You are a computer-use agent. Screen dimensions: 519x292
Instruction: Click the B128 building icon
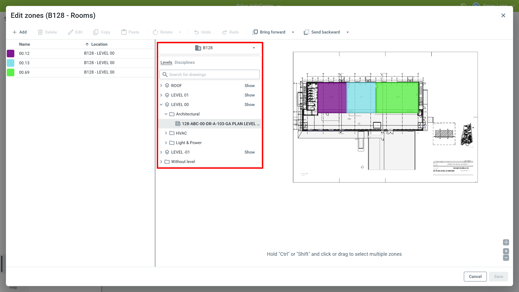point(198,48)
